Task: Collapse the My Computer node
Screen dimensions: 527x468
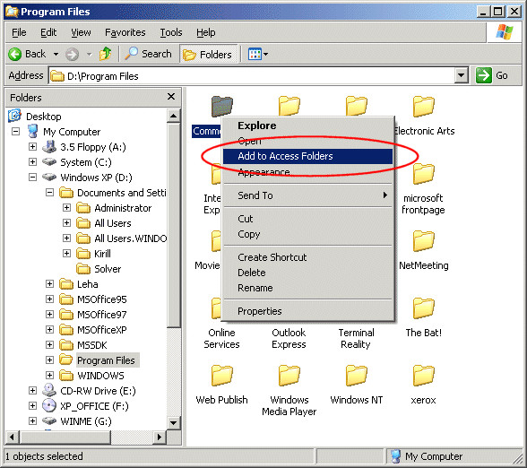Action: tap(16, 132)
